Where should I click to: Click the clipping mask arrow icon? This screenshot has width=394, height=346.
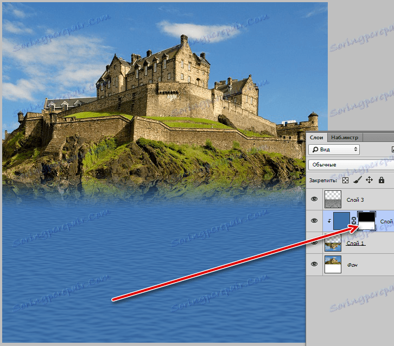coord(329,221)
